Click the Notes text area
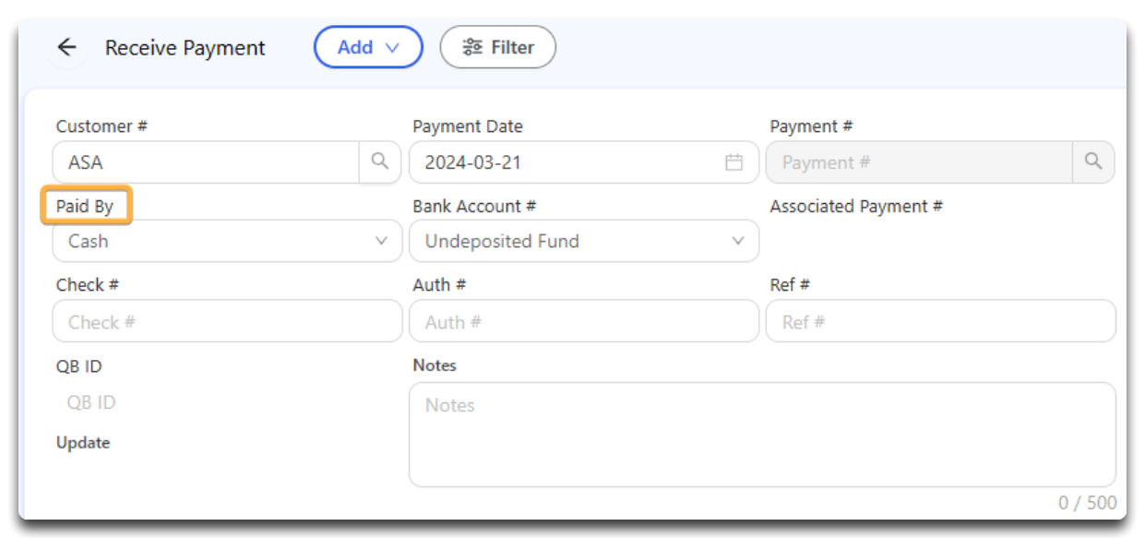The image size is (1145, 538). click(762, 435)
